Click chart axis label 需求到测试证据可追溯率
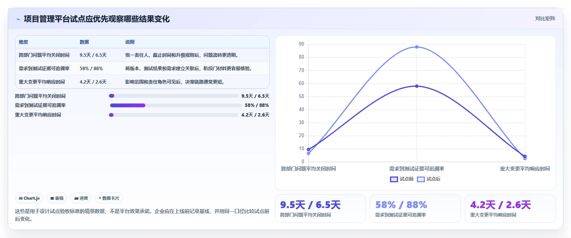 click(416, 169)
